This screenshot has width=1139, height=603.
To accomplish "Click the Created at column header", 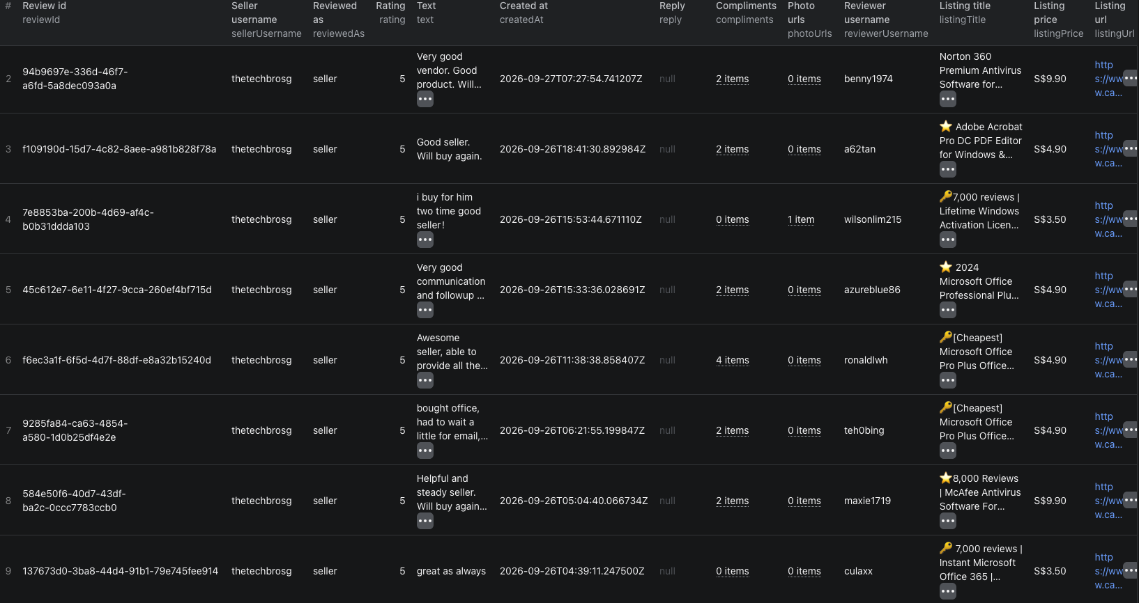I will point(523,13).
